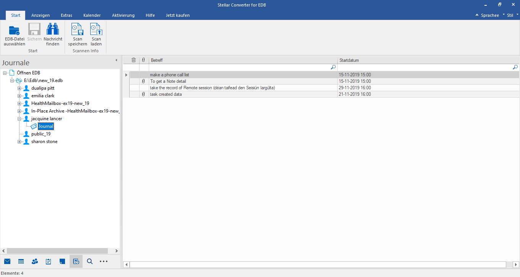Click the Nachricht finden binoculars icon
This screenshot has height=277, width=520.
point(53,30)
